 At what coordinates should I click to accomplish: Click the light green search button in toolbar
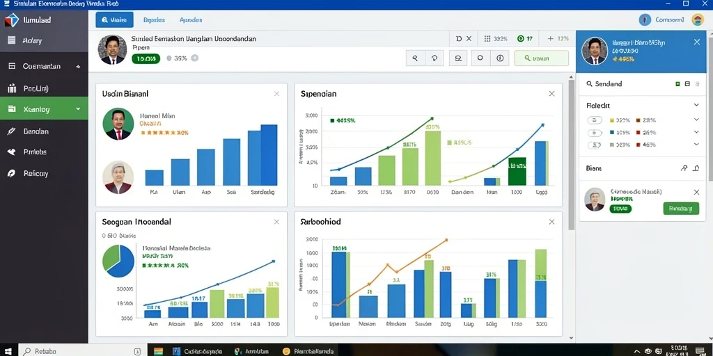(x=541, y=58)
